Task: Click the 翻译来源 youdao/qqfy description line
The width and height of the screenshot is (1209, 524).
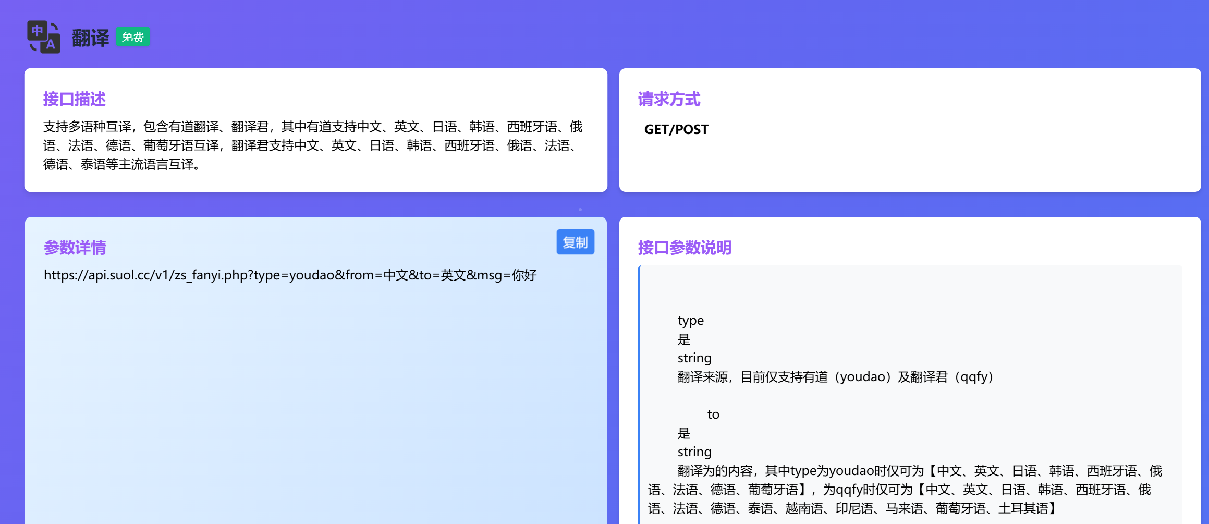Action: [x=835, y=377]
